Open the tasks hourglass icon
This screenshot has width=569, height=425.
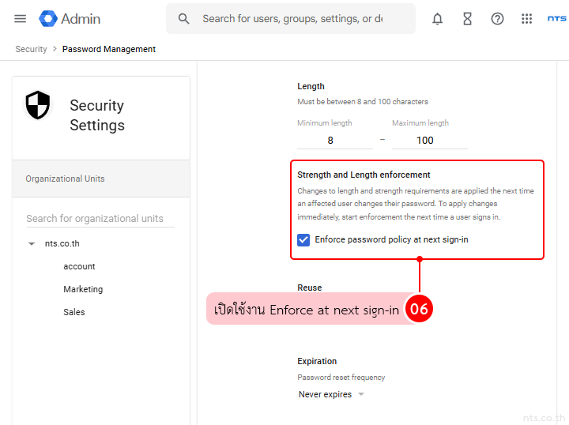[467, 19]
